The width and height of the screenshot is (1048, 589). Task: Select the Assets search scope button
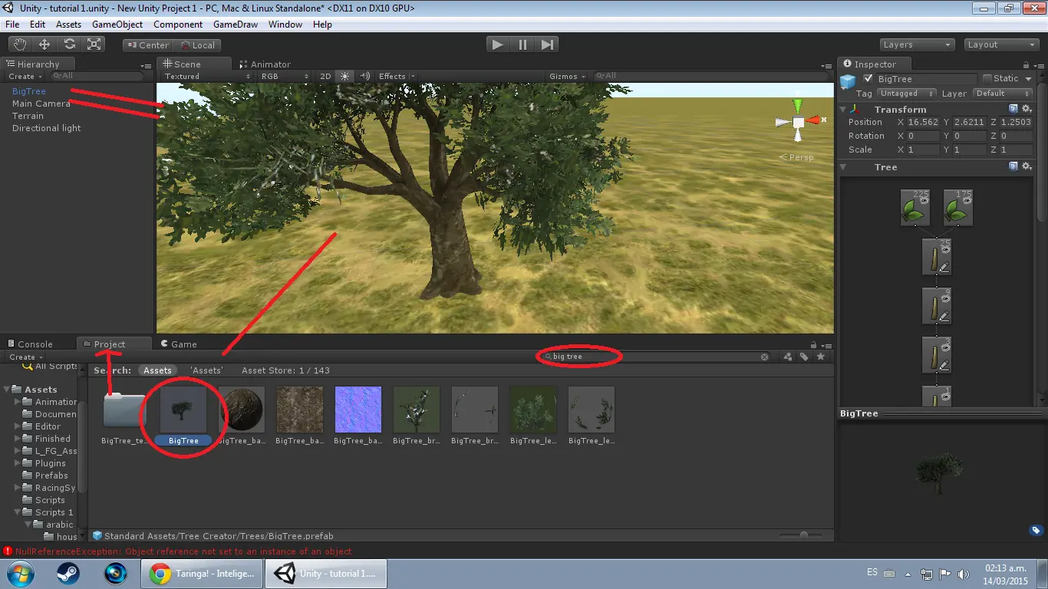click(157, 370)
